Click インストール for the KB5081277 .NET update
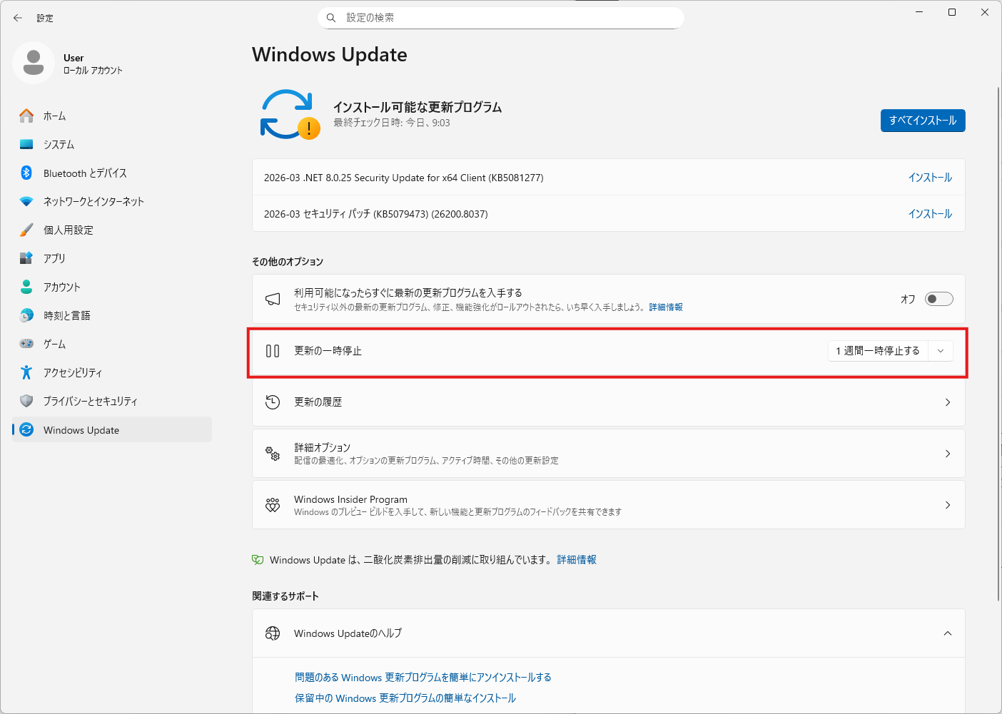 point(929,178)
